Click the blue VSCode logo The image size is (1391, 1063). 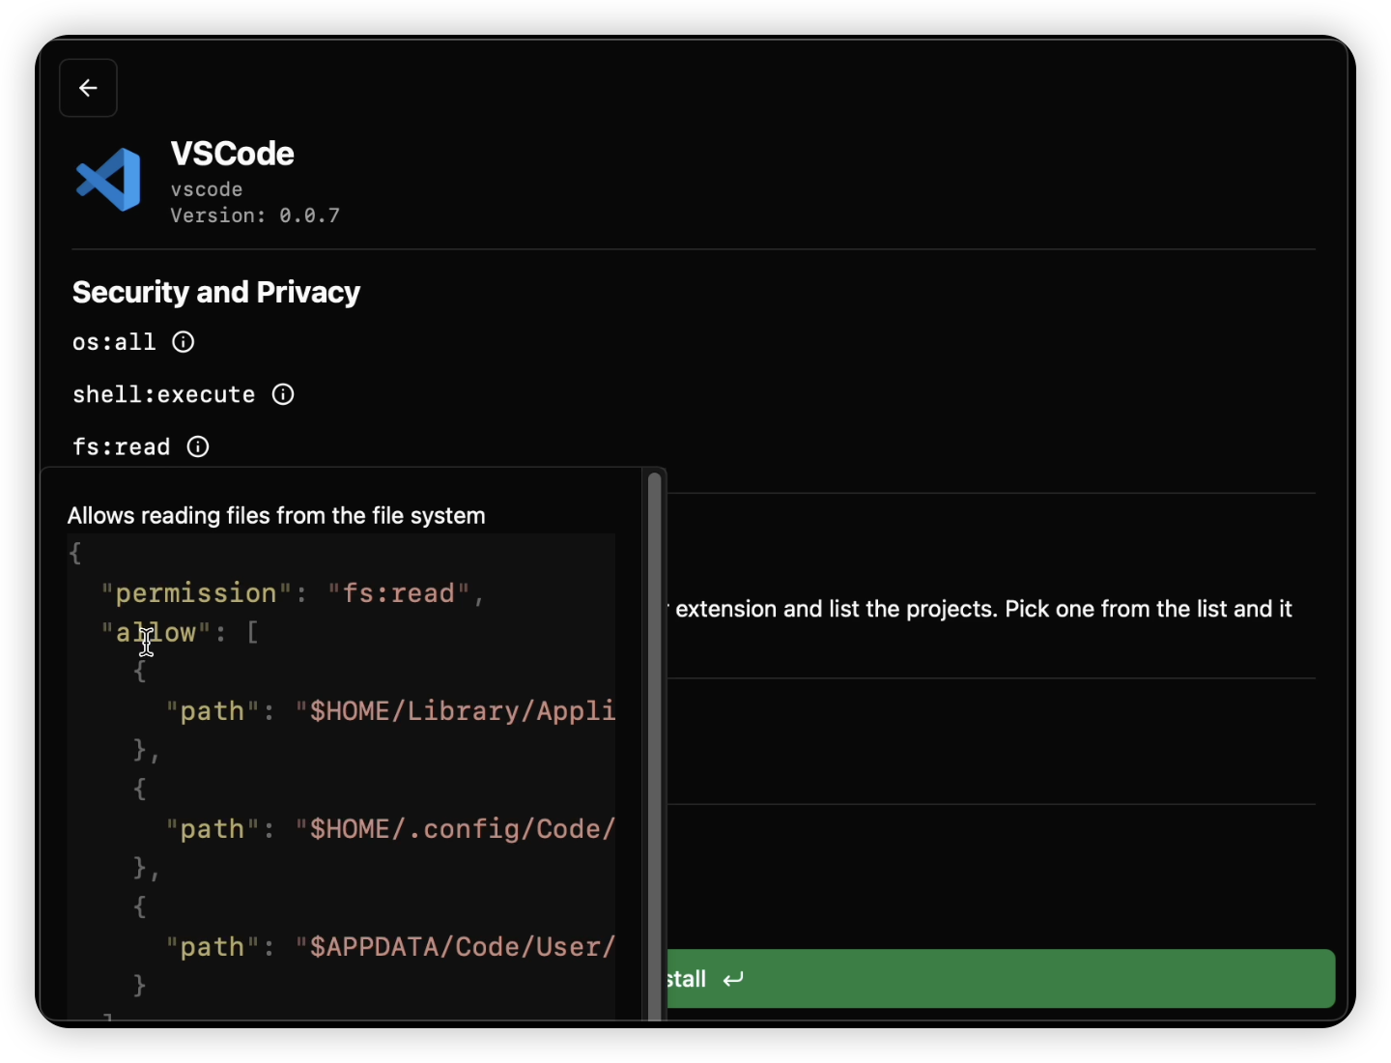[x=109, y=180]
